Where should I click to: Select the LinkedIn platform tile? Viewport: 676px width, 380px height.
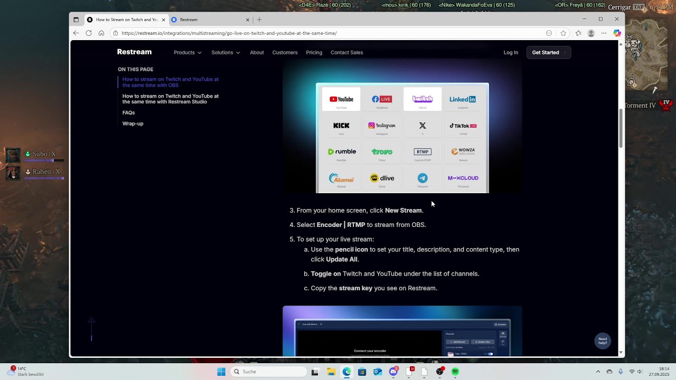coord(463,99)
